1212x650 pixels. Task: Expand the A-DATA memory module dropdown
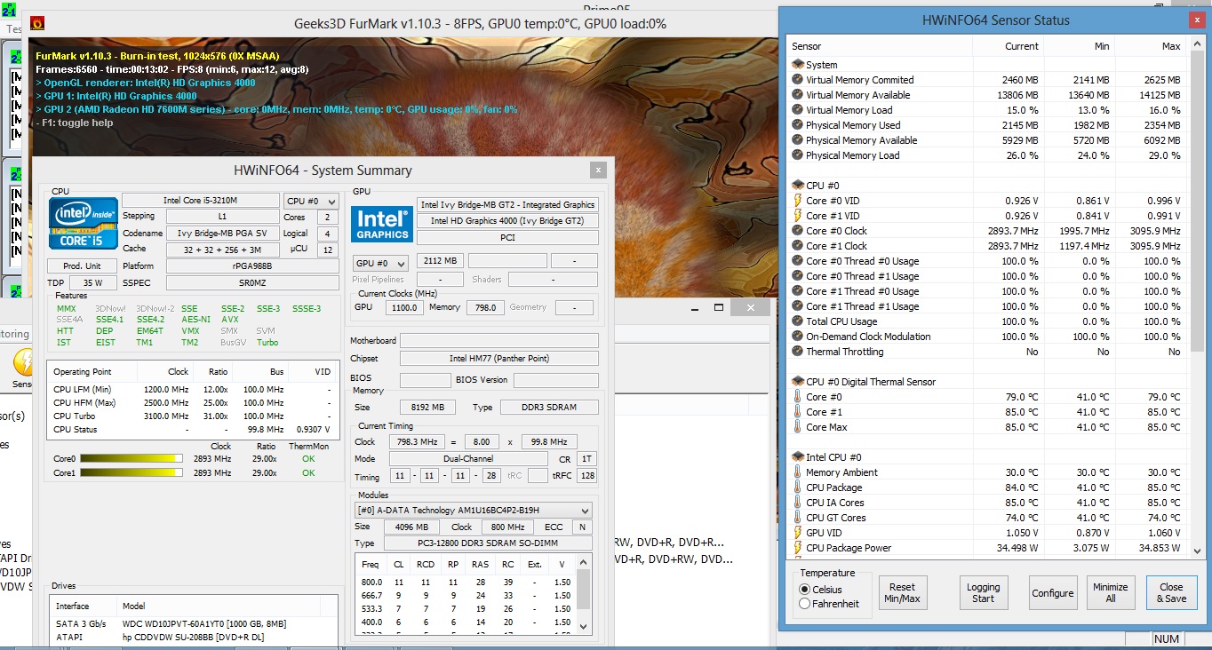(x=473, y=511)
